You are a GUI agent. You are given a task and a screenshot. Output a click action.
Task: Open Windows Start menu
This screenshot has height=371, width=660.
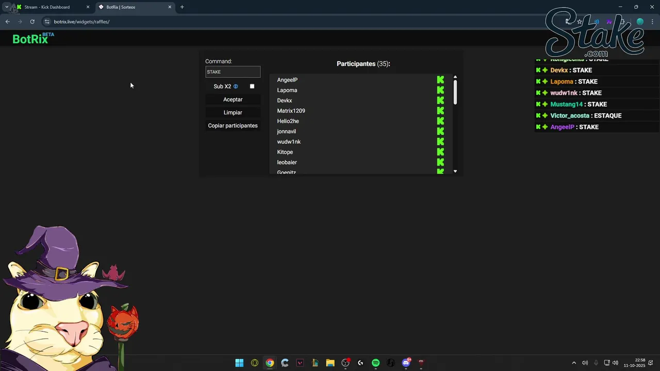239,363
